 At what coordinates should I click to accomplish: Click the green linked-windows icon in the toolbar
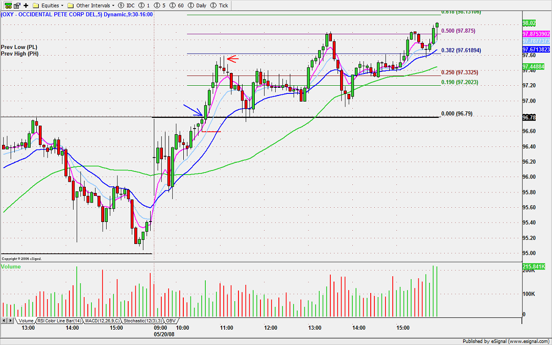[x=8, y=5]
